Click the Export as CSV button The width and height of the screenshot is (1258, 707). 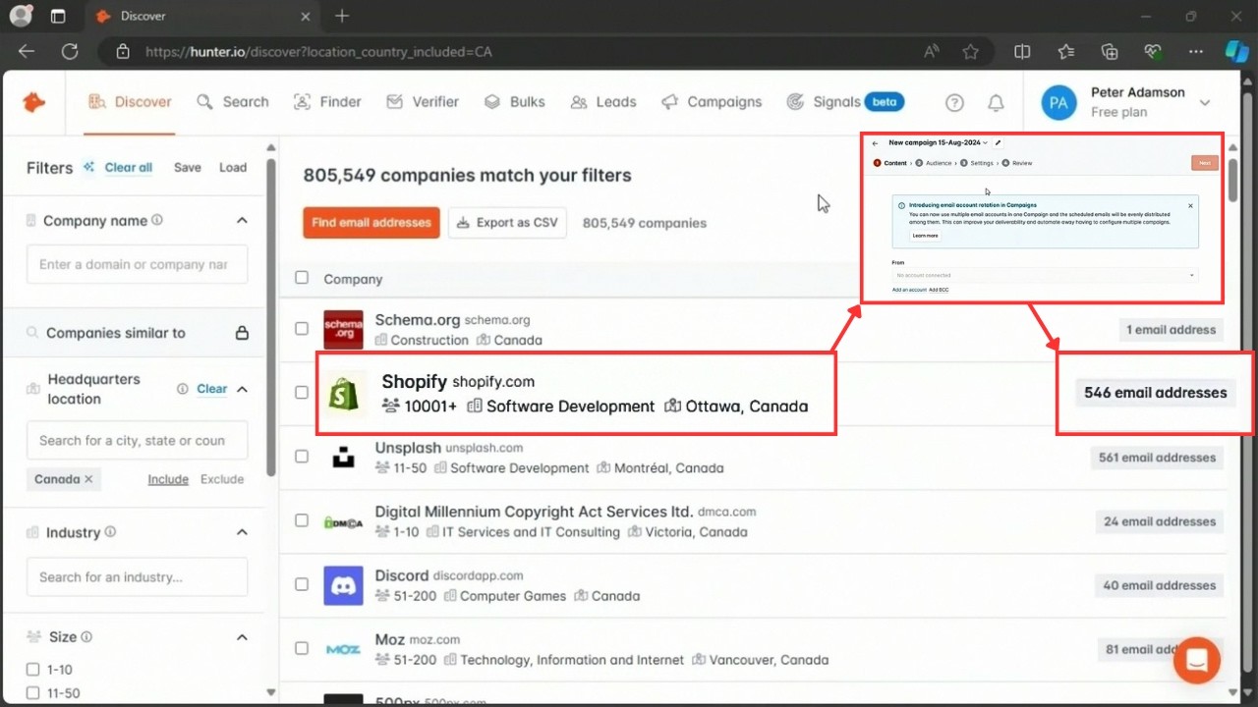click(x=507, y=223)
